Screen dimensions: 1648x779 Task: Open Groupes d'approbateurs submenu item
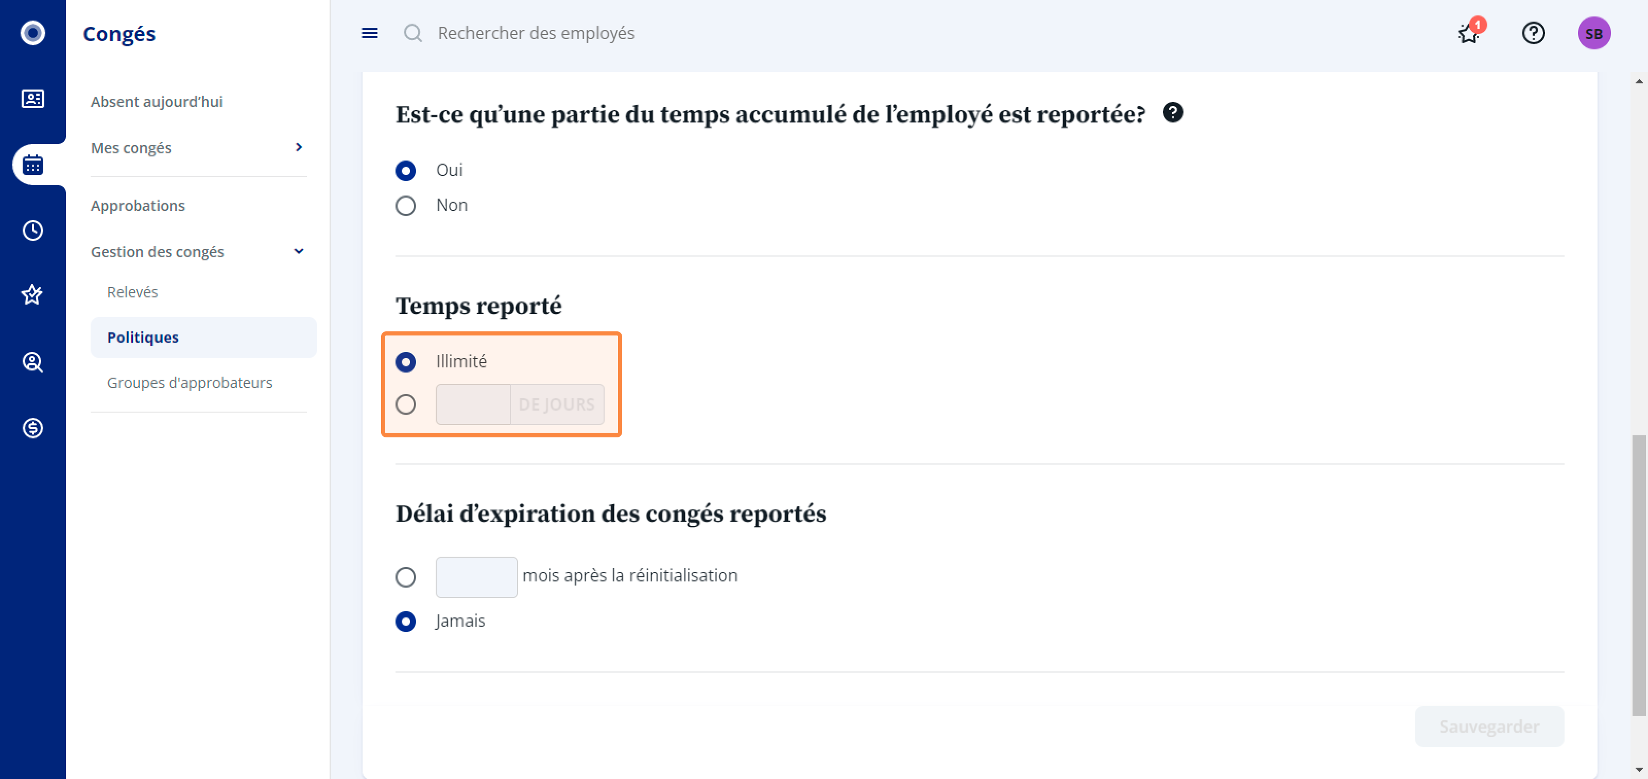[x=190, y=382]
